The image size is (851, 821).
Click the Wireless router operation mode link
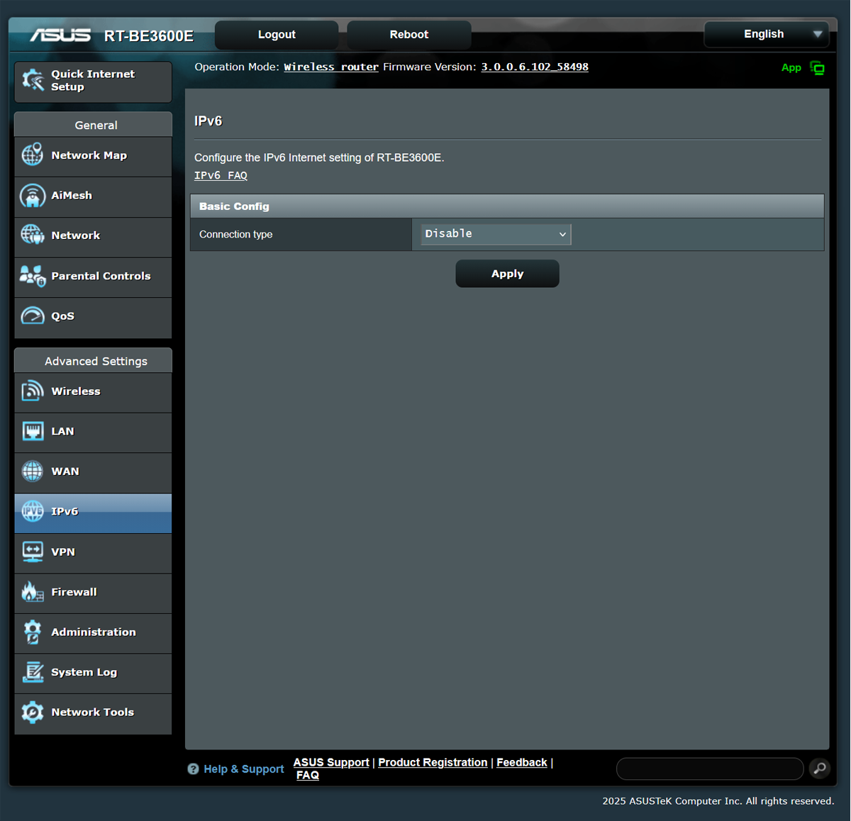[x=331, y=67]
